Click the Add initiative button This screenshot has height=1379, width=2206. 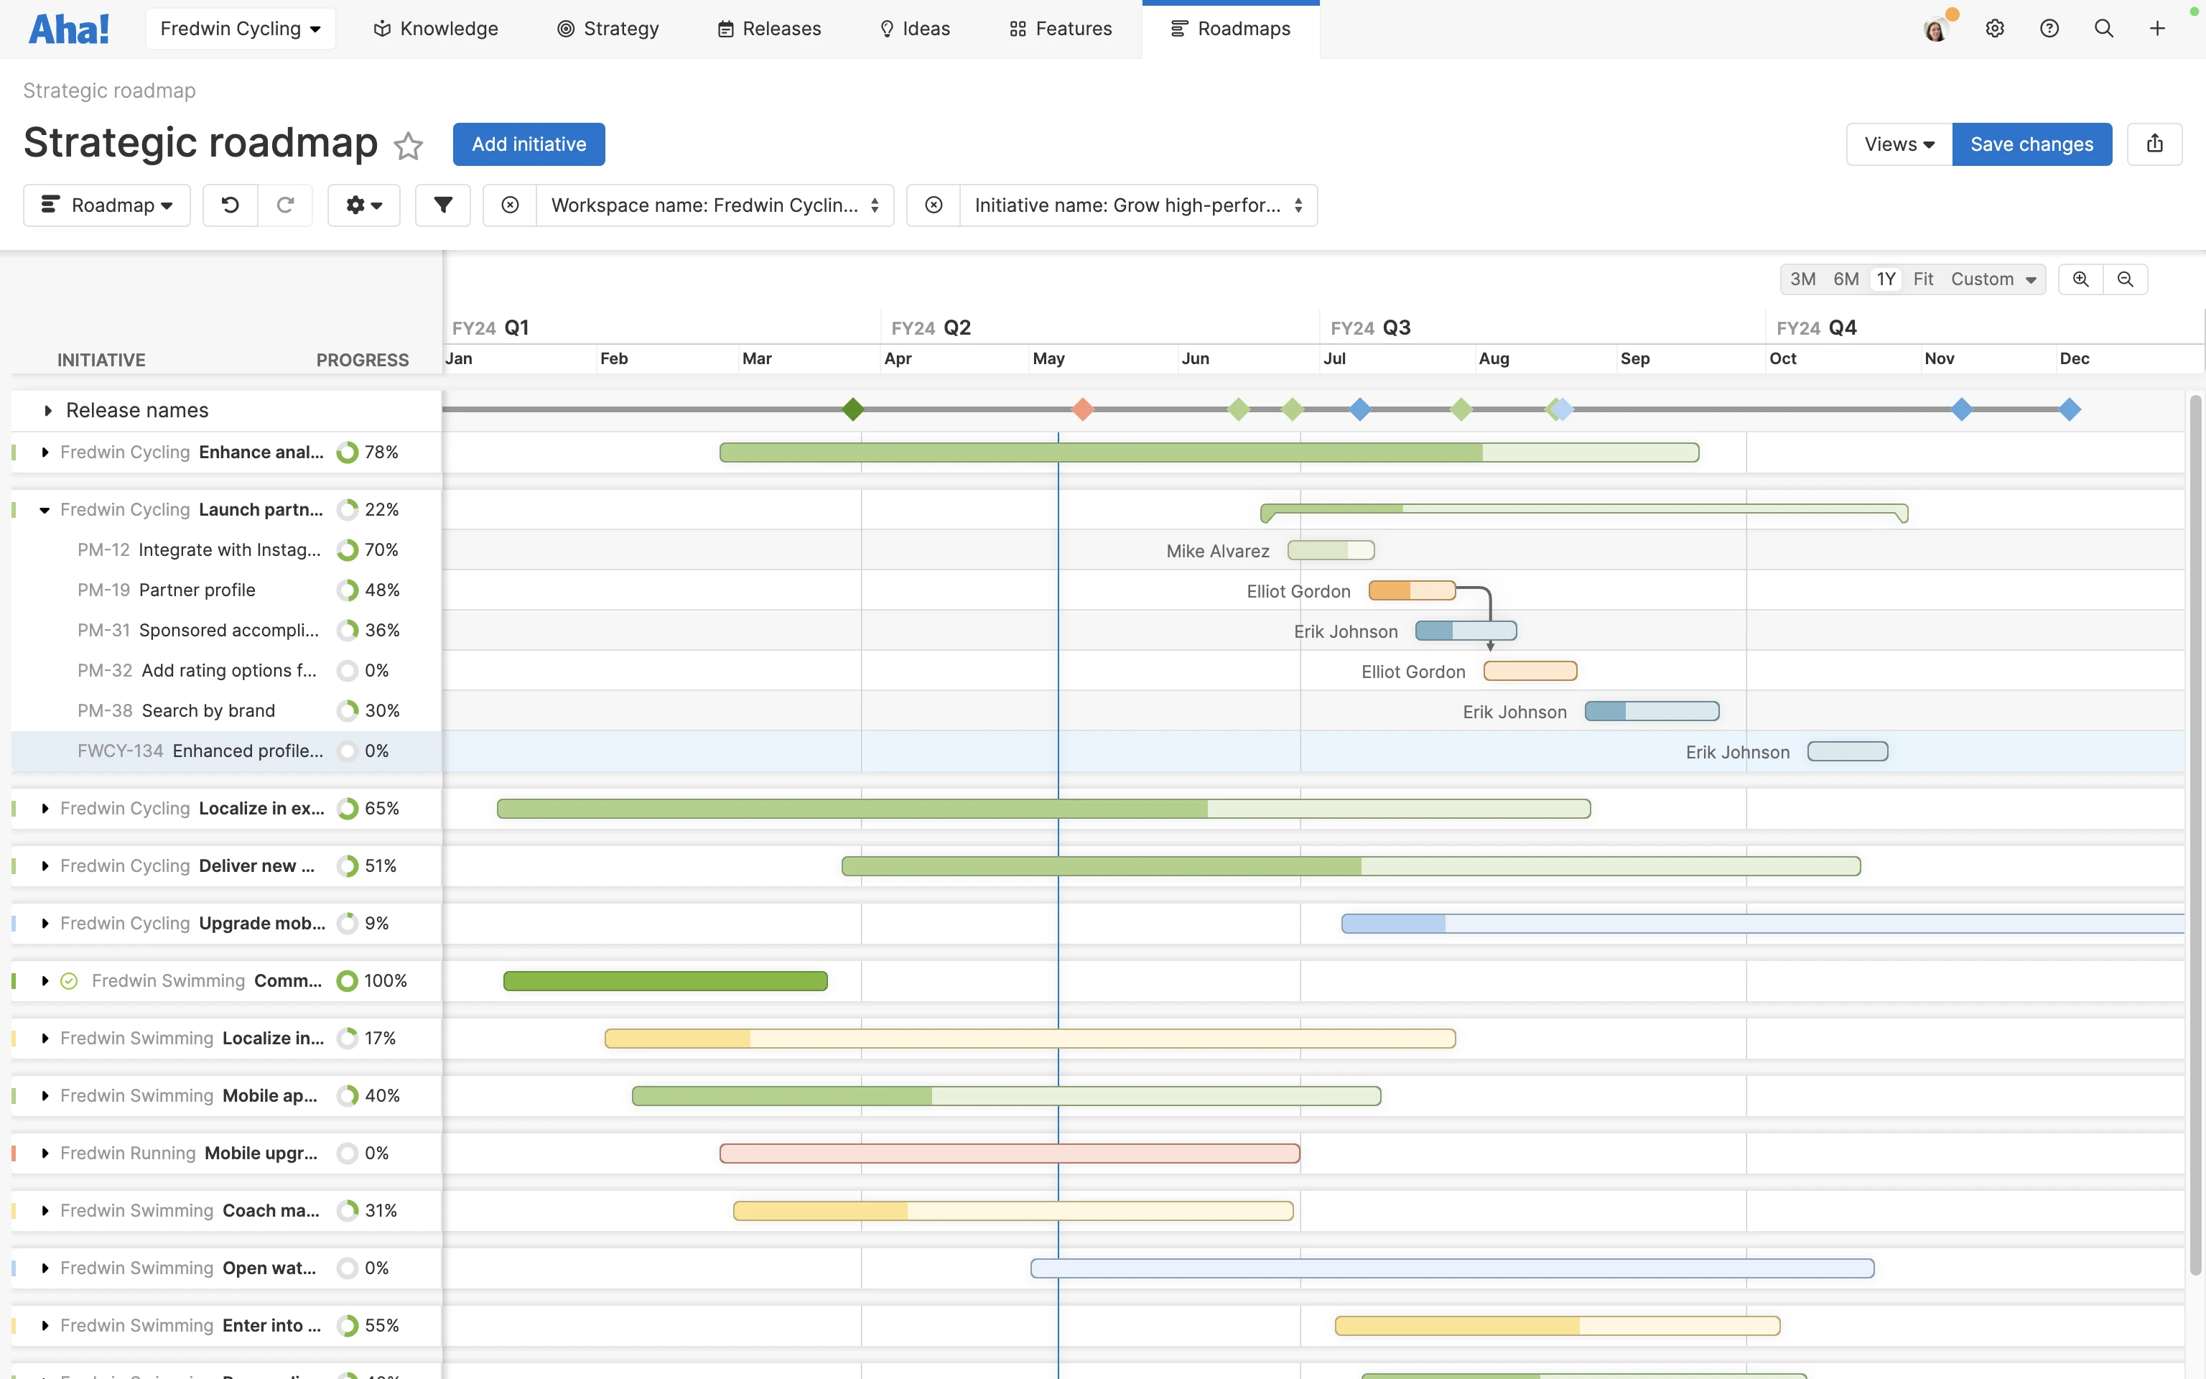click(529, 144)
